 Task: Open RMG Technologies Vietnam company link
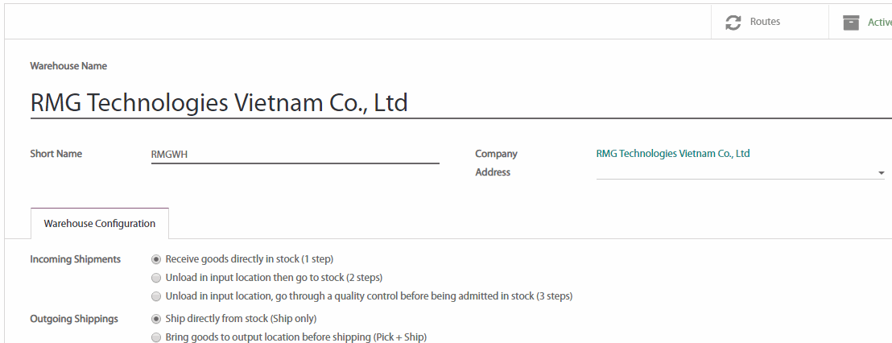672,154
